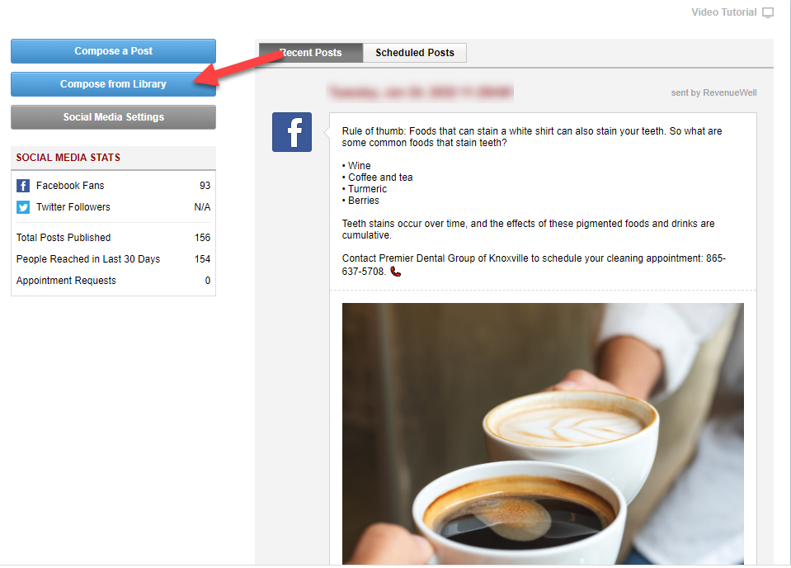
Task: Click the Twitter Followers value N/A
Action: [202, 207]
